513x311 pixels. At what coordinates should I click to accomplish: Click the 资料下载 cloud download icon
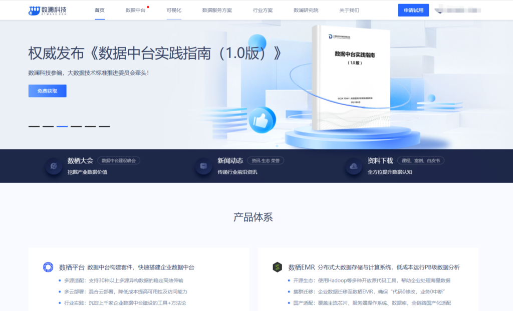(353, 165)
